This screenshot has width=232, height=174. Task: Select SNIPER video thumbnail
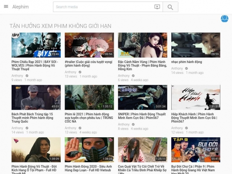click(142, 97)
